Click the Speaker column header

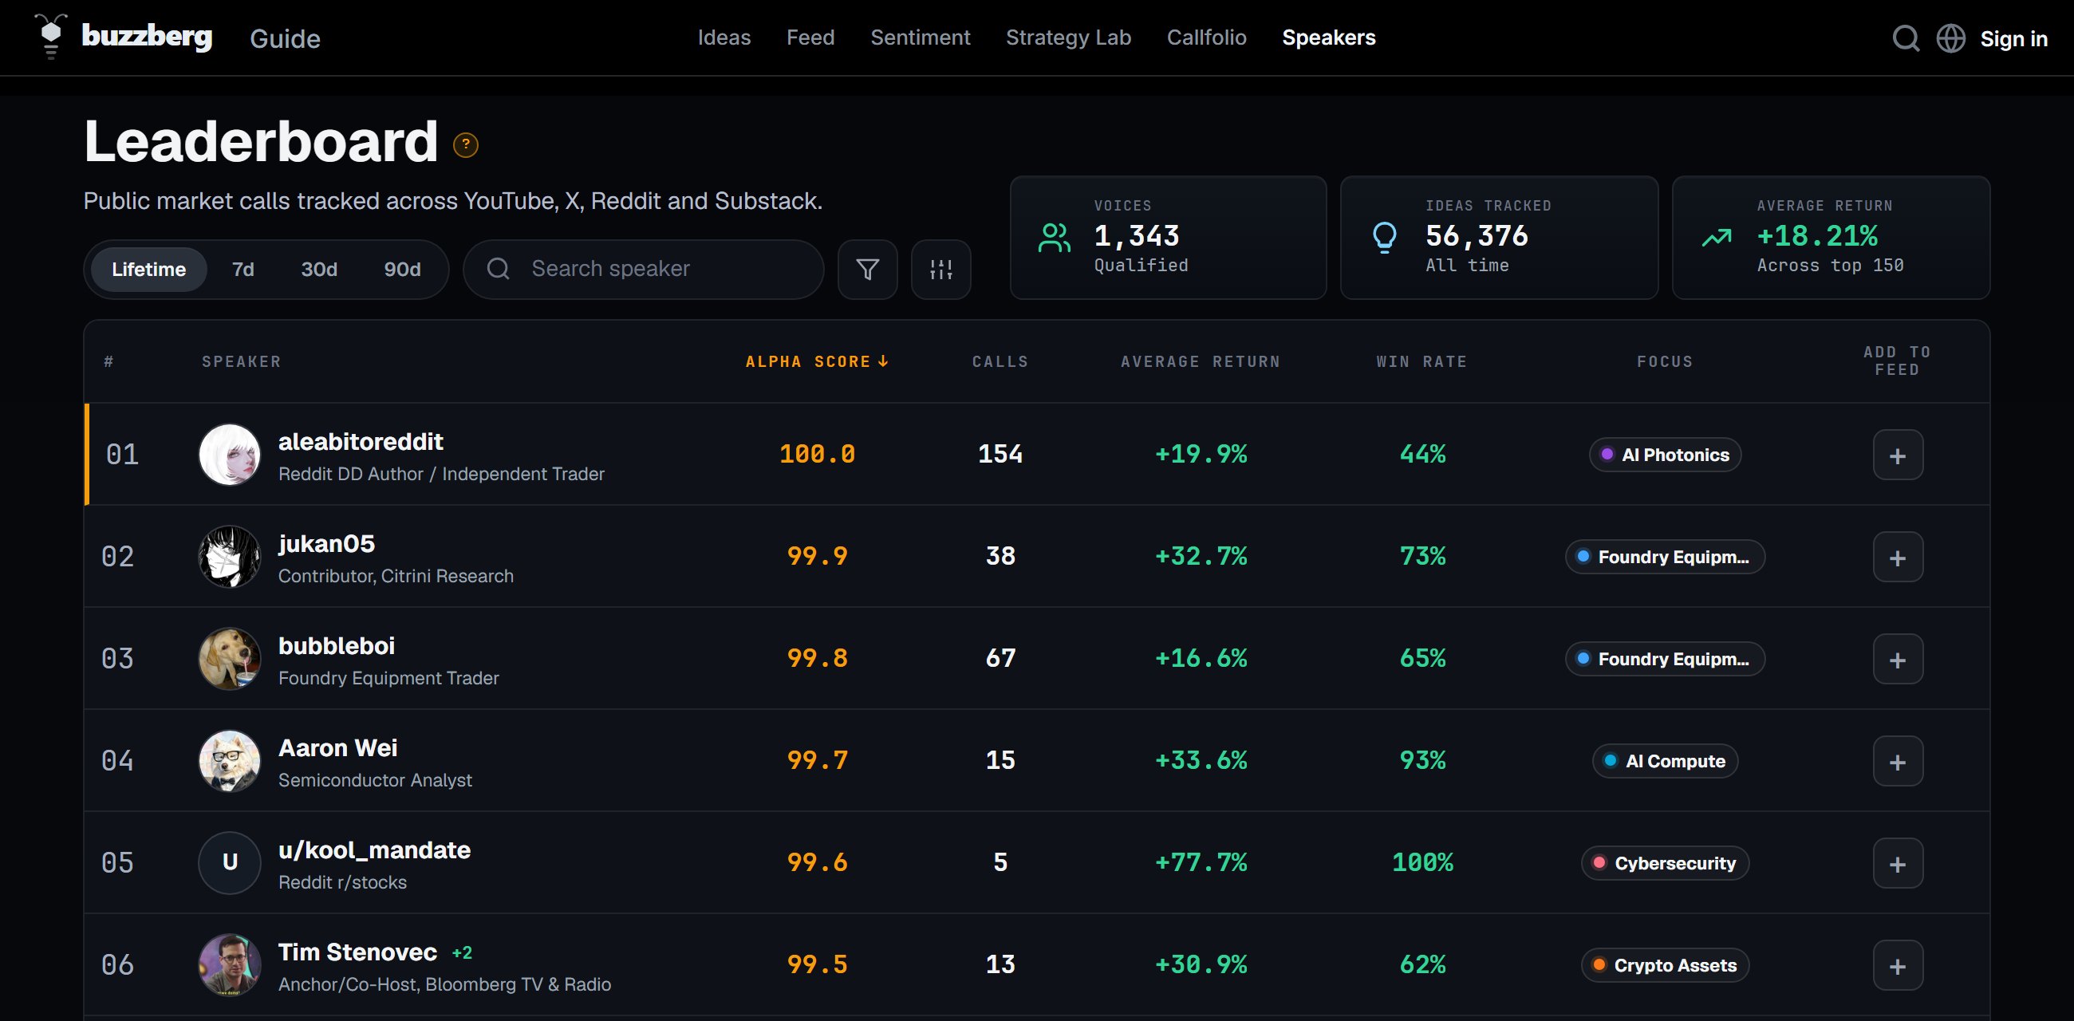point(242,361)
